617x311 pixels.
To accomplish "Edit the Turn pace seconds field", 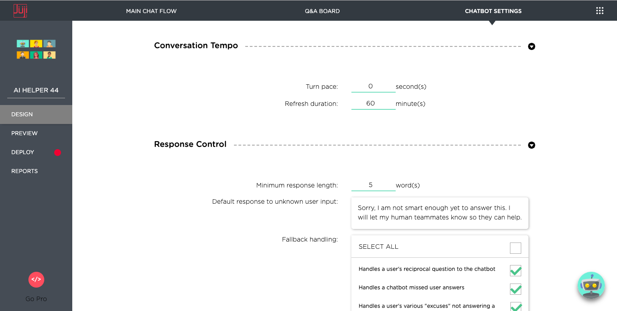I will pos(373,87).
